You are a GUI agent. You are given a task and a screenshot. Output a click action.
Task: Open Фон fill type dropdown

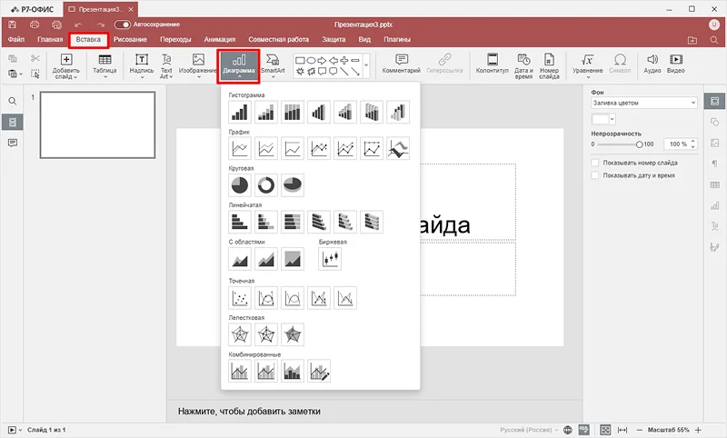click(644, 103)
